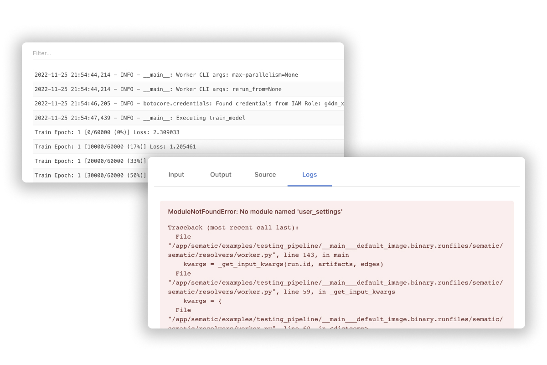This screenshot has height=365, width=547.
Task: Select the Logs tab
Action: coord(310,175)
